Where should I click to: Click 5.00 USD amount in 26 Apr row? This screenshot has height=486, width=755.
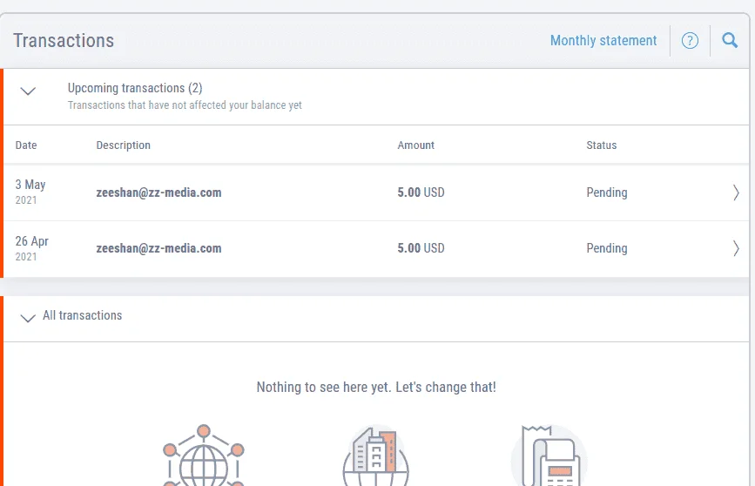[421, 248]
